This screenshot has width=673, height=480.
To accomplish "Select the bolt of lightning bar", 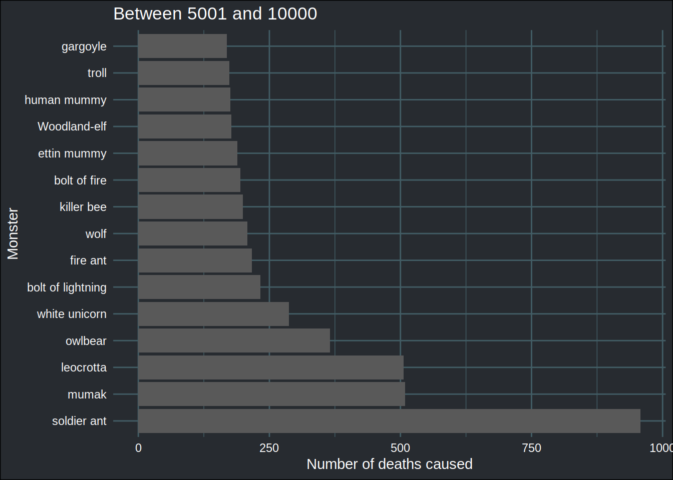I will pyautogui.click(x=199, y=287).
